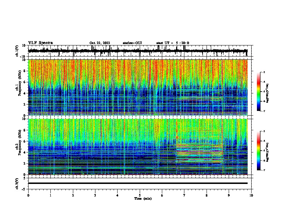Click the "ch.1(V)" waveform axis label
Screen dimensions: 283x219
click(x=17, y=51)
